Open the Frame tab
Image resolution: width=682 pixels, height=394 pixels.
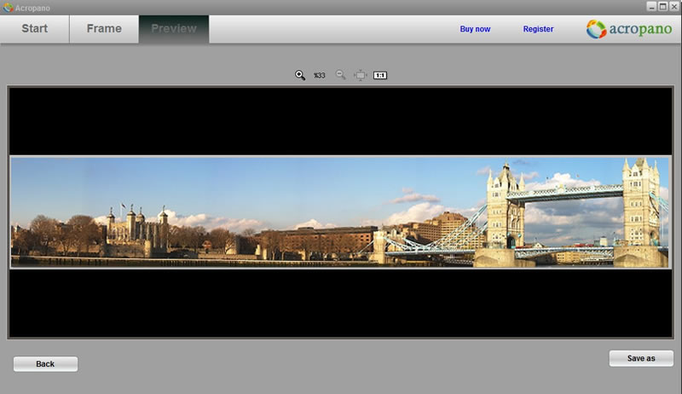coord(104,29)
